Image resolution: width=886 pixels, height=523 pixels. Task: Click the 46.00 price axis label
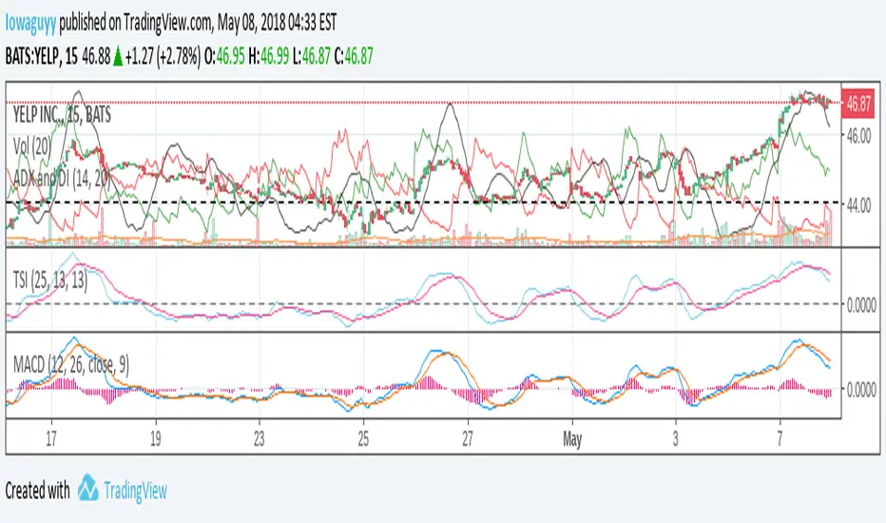click(x=858, y=136)
